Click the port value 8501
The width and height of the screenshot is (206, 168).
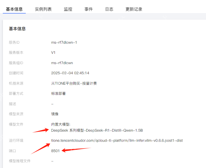pyautogui.click(x=55, y=151)
